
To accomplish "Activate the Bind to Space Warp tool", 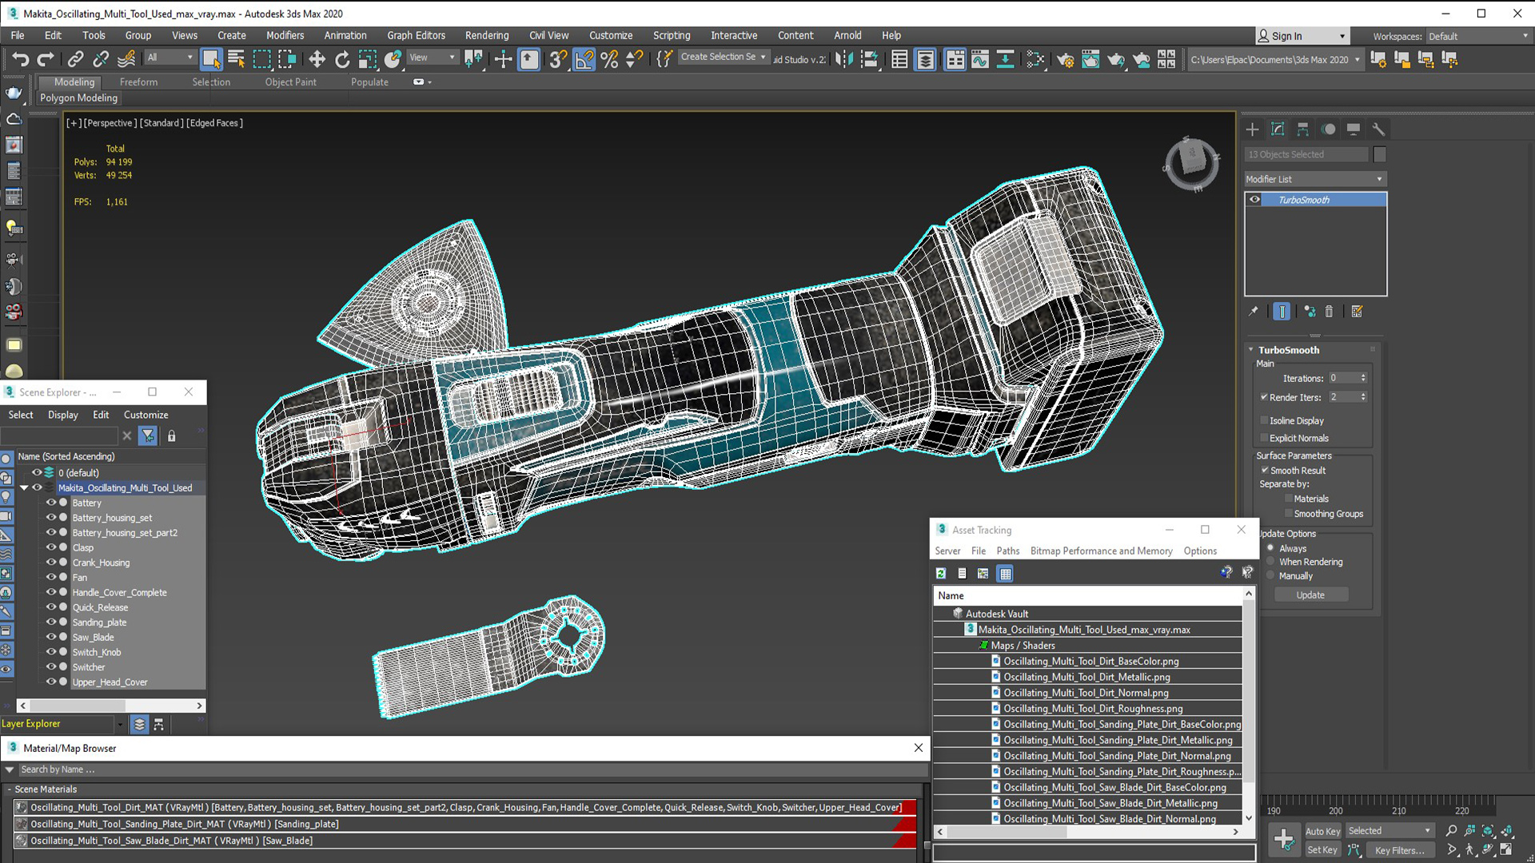I will [126, 59].
